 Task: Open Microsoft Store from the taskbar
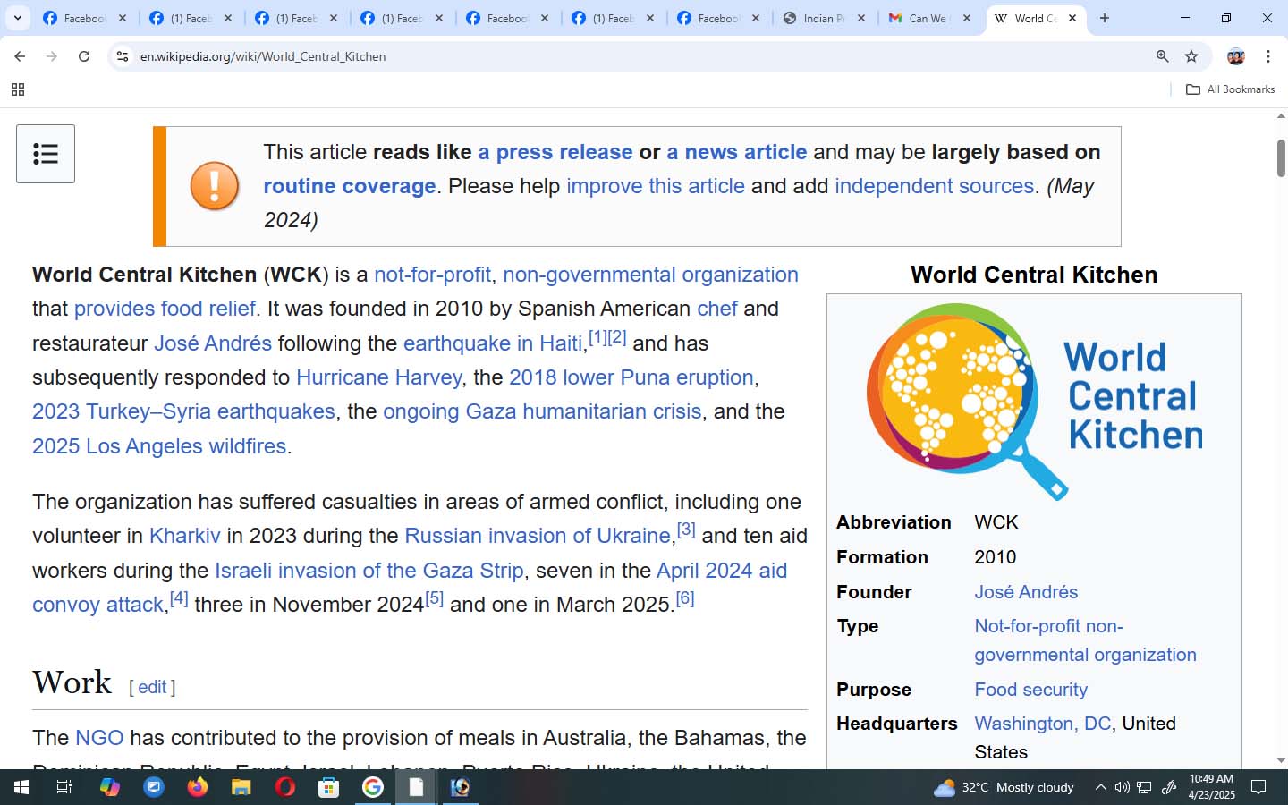(329, 787)
